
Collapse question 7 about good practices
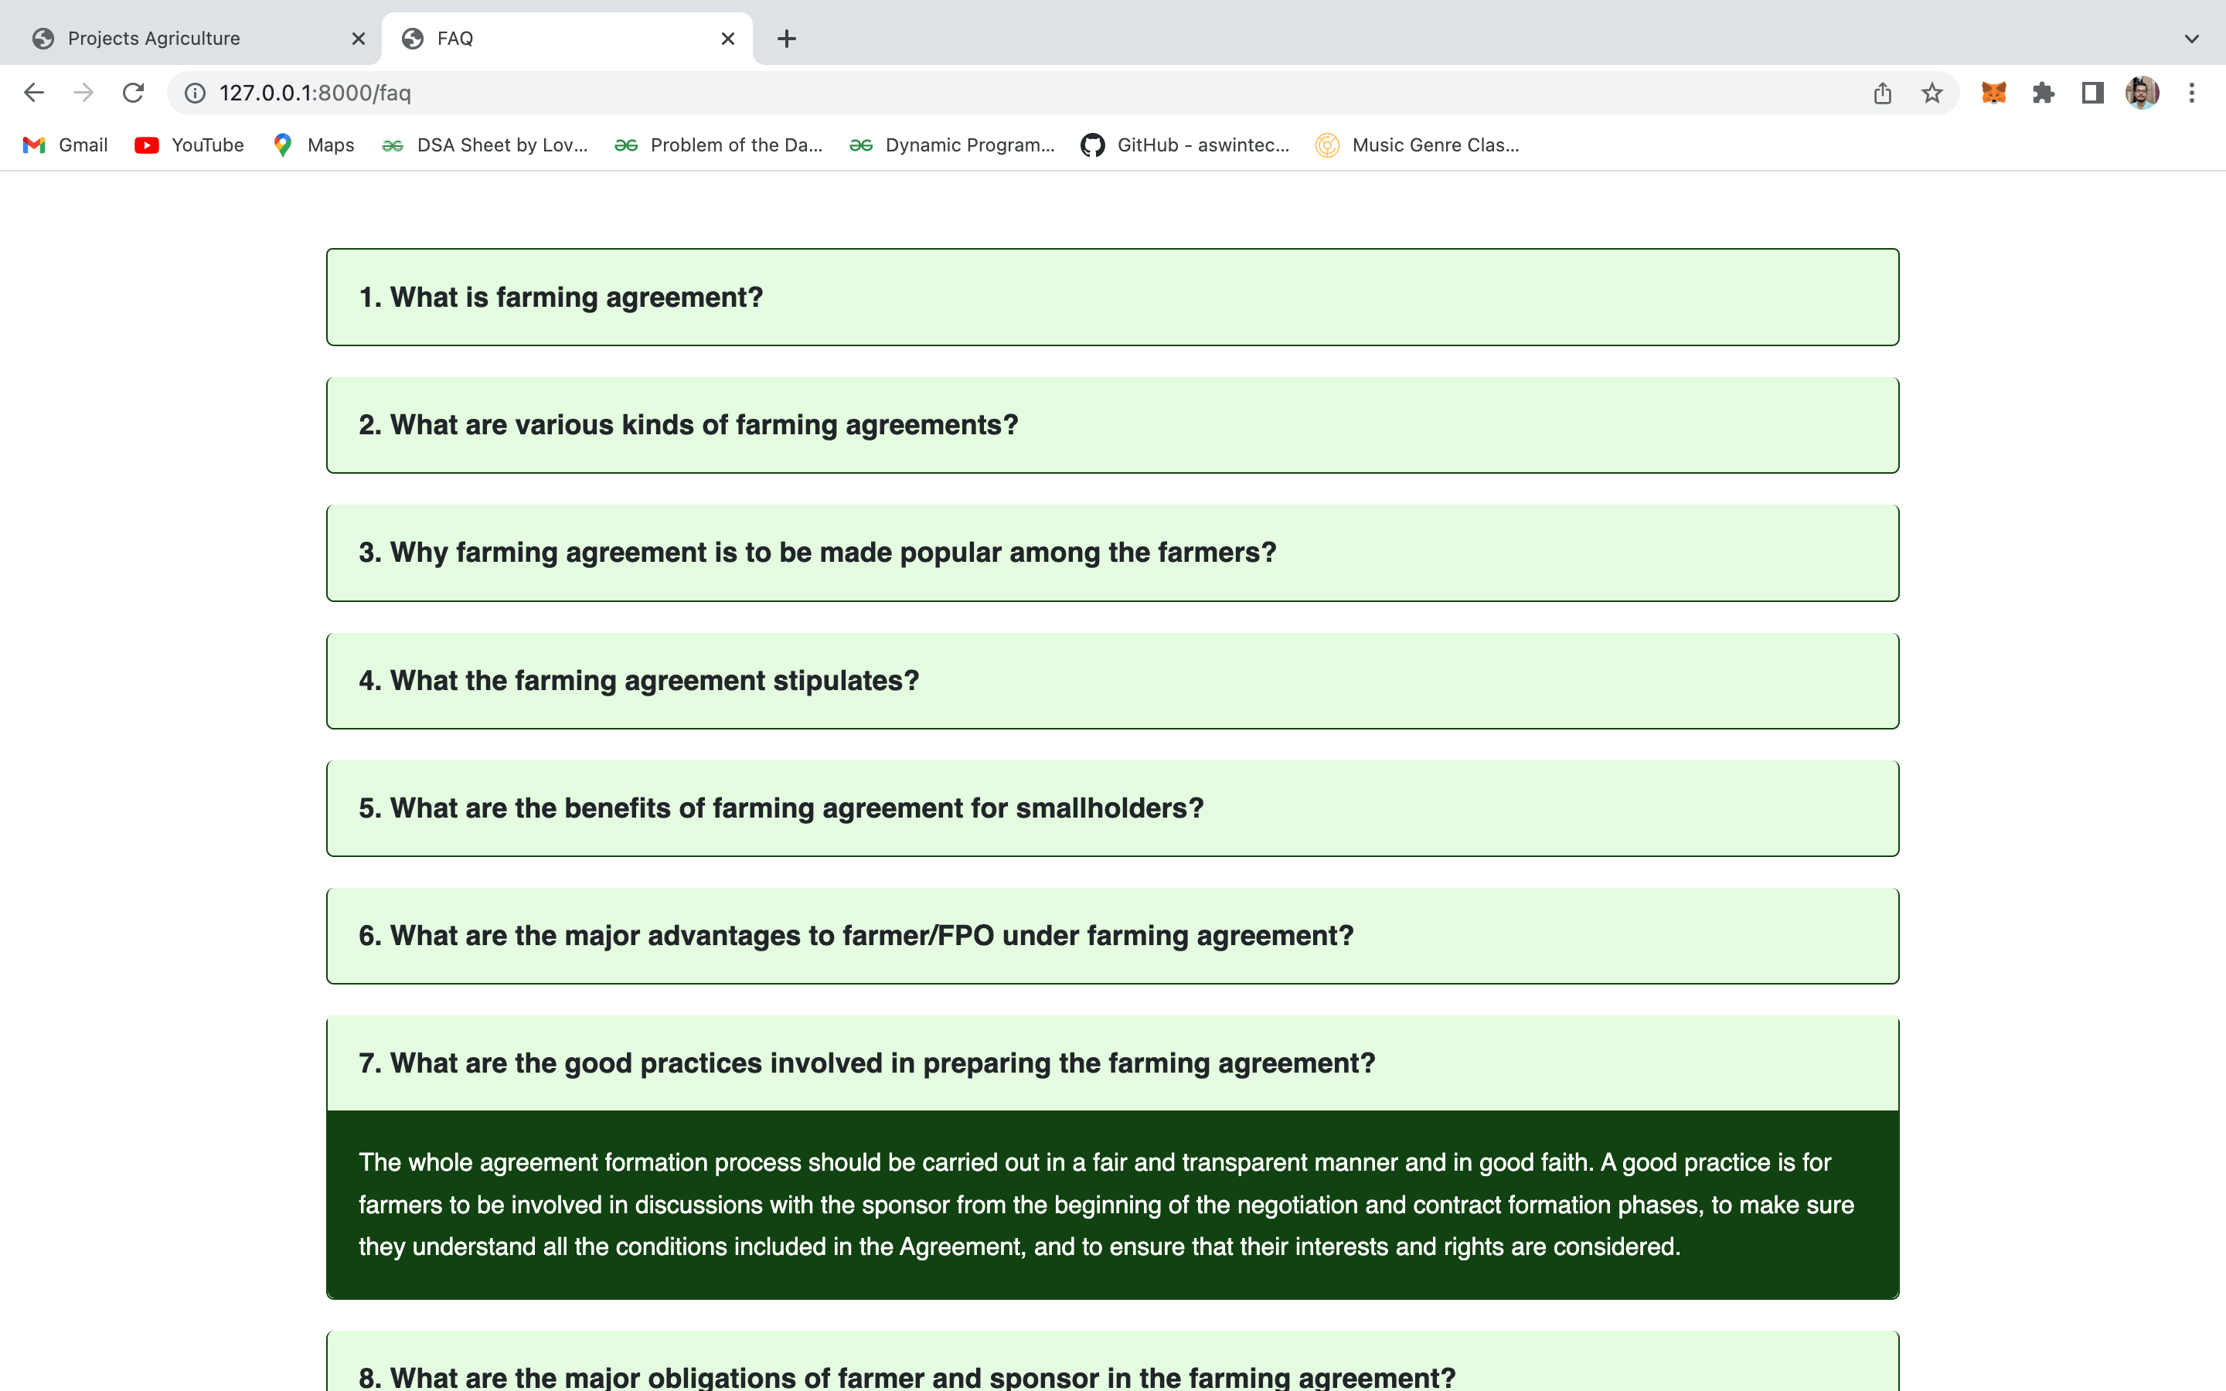(x=1111, y=1063)
